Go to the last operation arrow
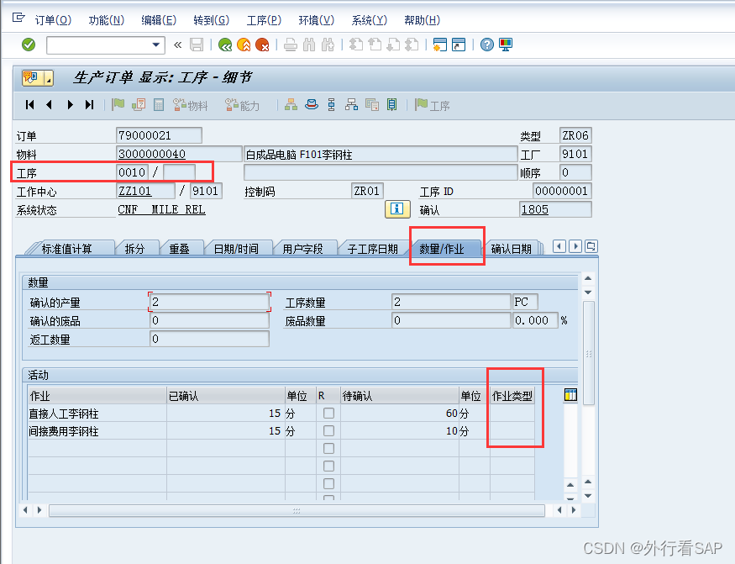The height and width of the screenshot is (564, 735). point(89,104)
